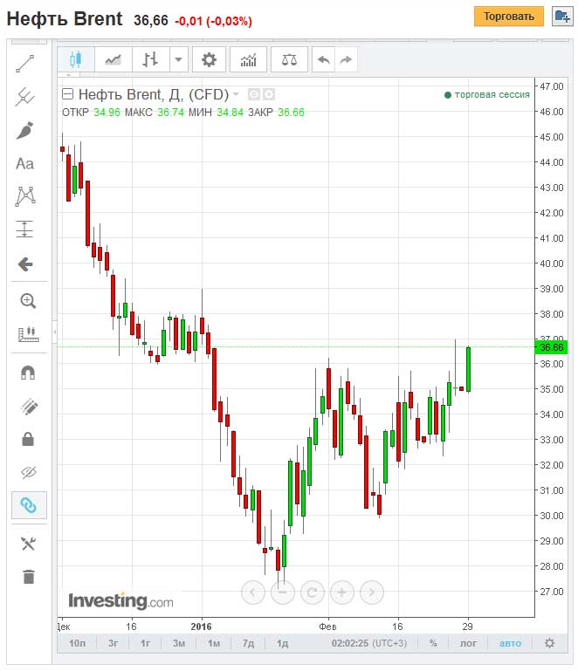Open the Нефть Brent legend dropdown arrow
Image resolution: width=578 pixels, height=671 pixels.
tap(236, 93)
